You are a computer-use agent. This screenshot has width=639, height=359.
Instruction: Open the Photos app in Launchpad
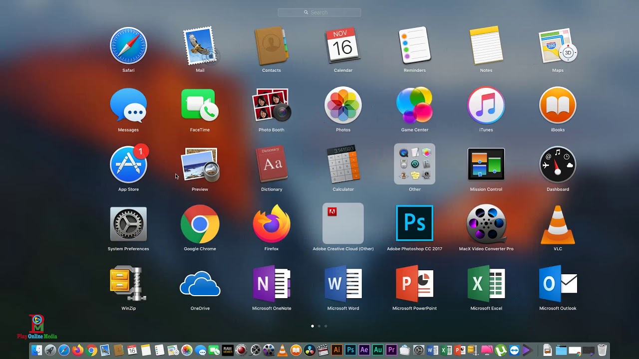pyautogui.click(x=343, y=105)
